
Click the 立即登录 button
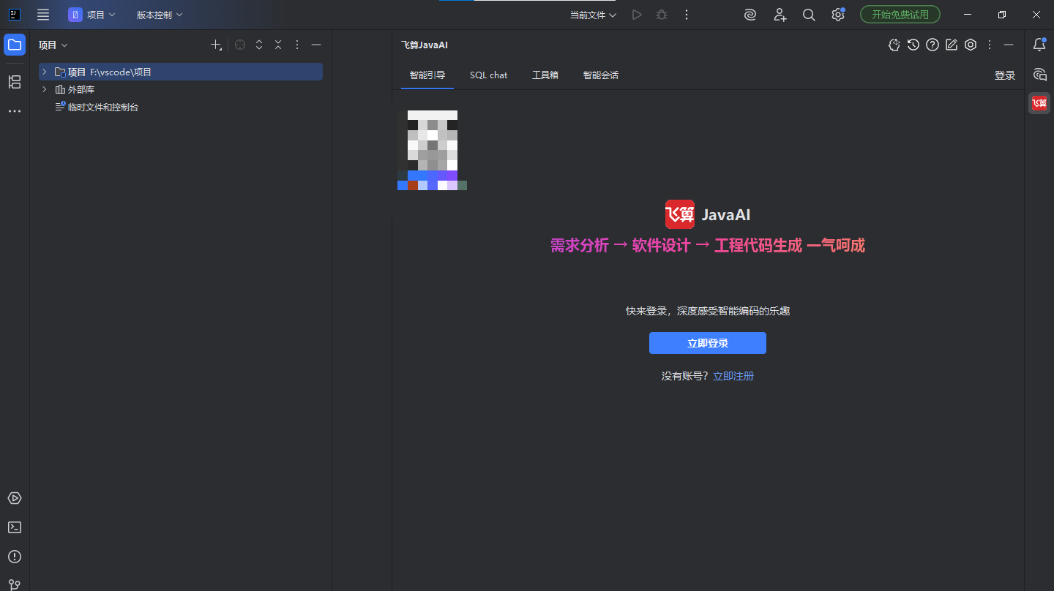707,342
